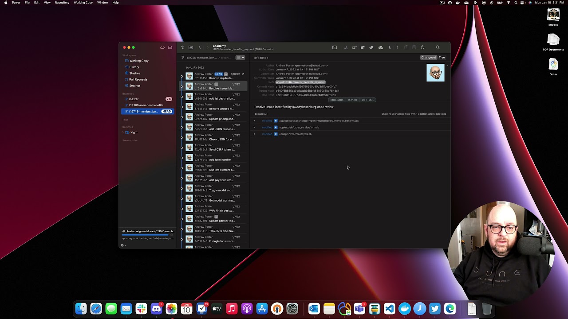568x319 pixels.
Task: Expand the origin remote in sidebar
Action: tap(123, 132)
